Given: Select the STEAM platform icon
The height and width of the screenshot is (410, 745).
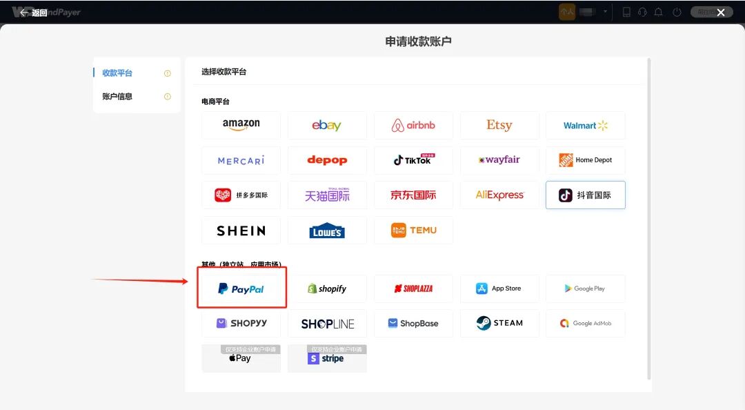Looking at the screenshot, I should coord(499,323).
